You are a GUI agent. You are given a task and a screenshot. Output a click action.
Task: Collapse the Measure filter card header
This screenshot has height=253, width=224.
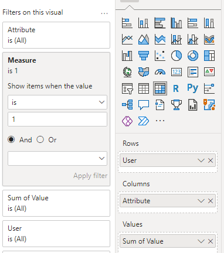(x=56, y=65)
